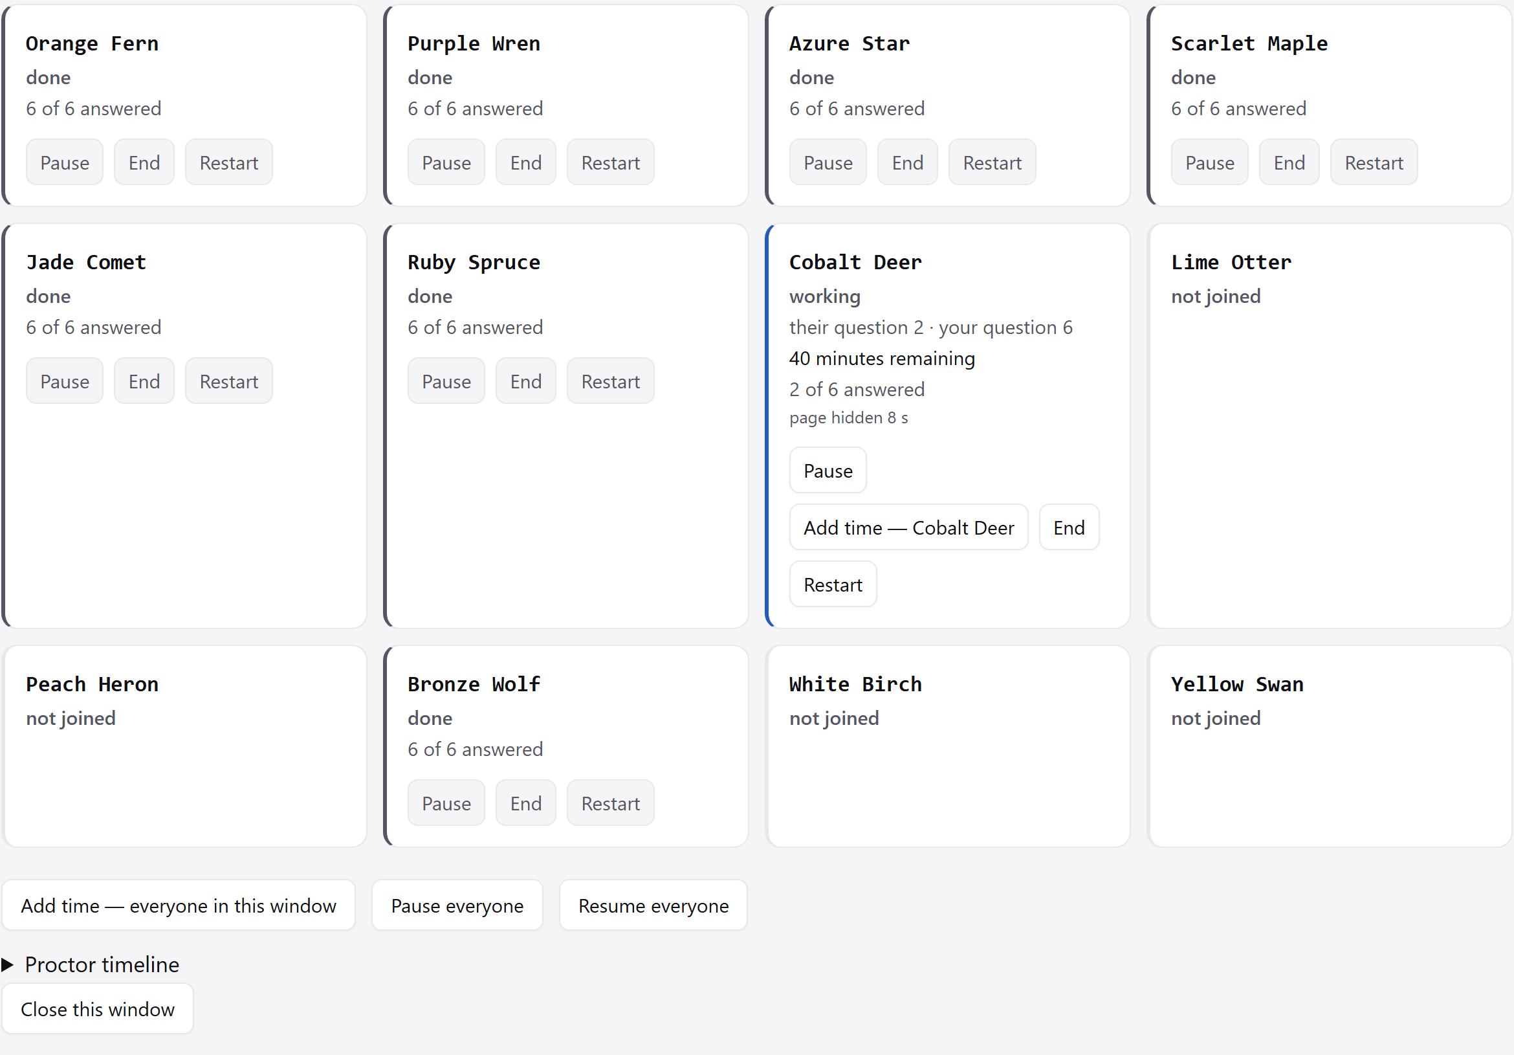This screenshot has height=1055, width=1514.
Task: Close this window via bottom button
Action: point(98,1010)
